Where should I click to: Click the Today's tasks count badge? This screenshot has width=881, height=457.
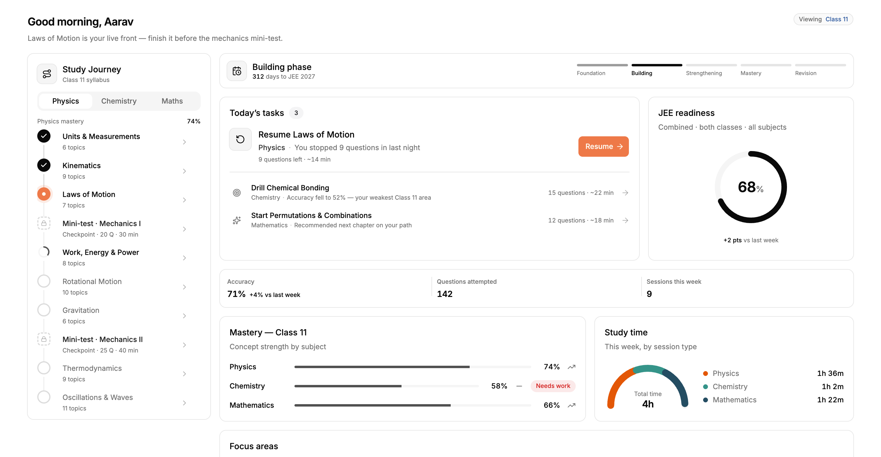point(296,113)
